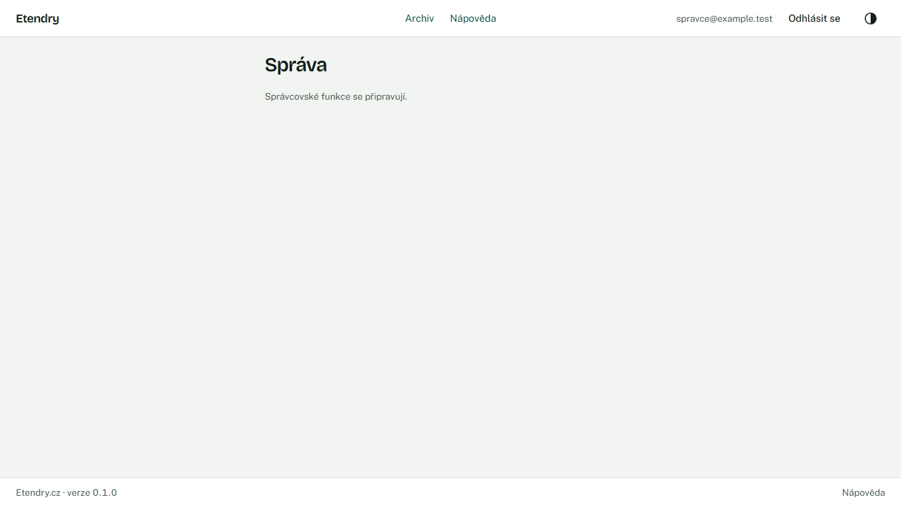Click the text 'Správcovské funkce se připravují.'

(336, 96)
